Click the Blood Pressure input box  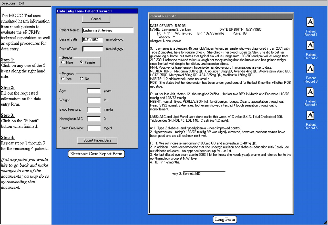[x=94, y=109]
